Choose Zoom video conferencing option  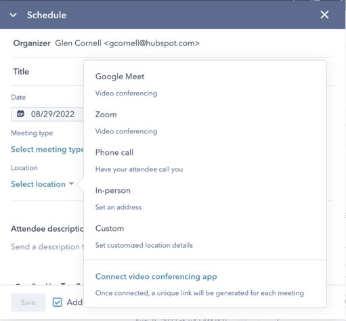205,123
